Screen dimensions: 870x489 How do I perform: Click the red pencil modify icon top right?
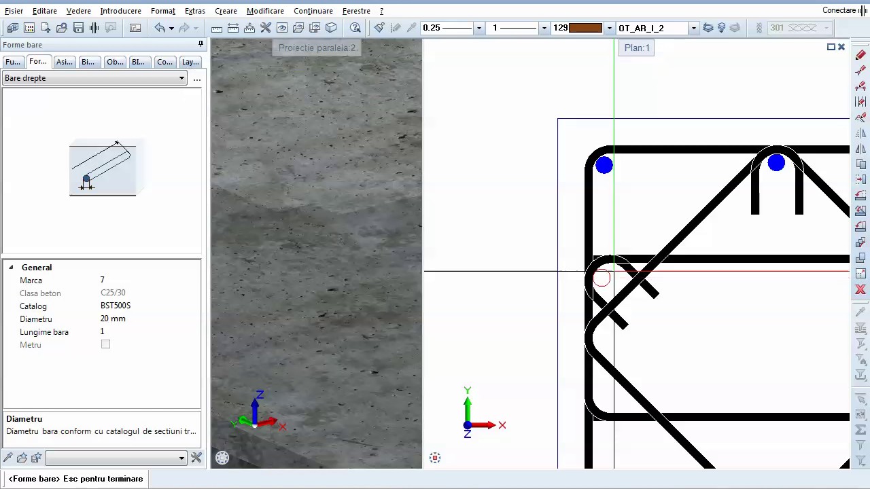860,55
